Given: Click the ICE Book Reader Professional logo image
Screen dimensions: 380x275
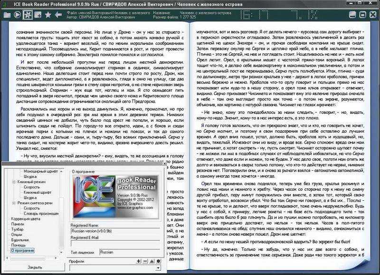Looking at the screenshot, I should click(x=116, y=197).
